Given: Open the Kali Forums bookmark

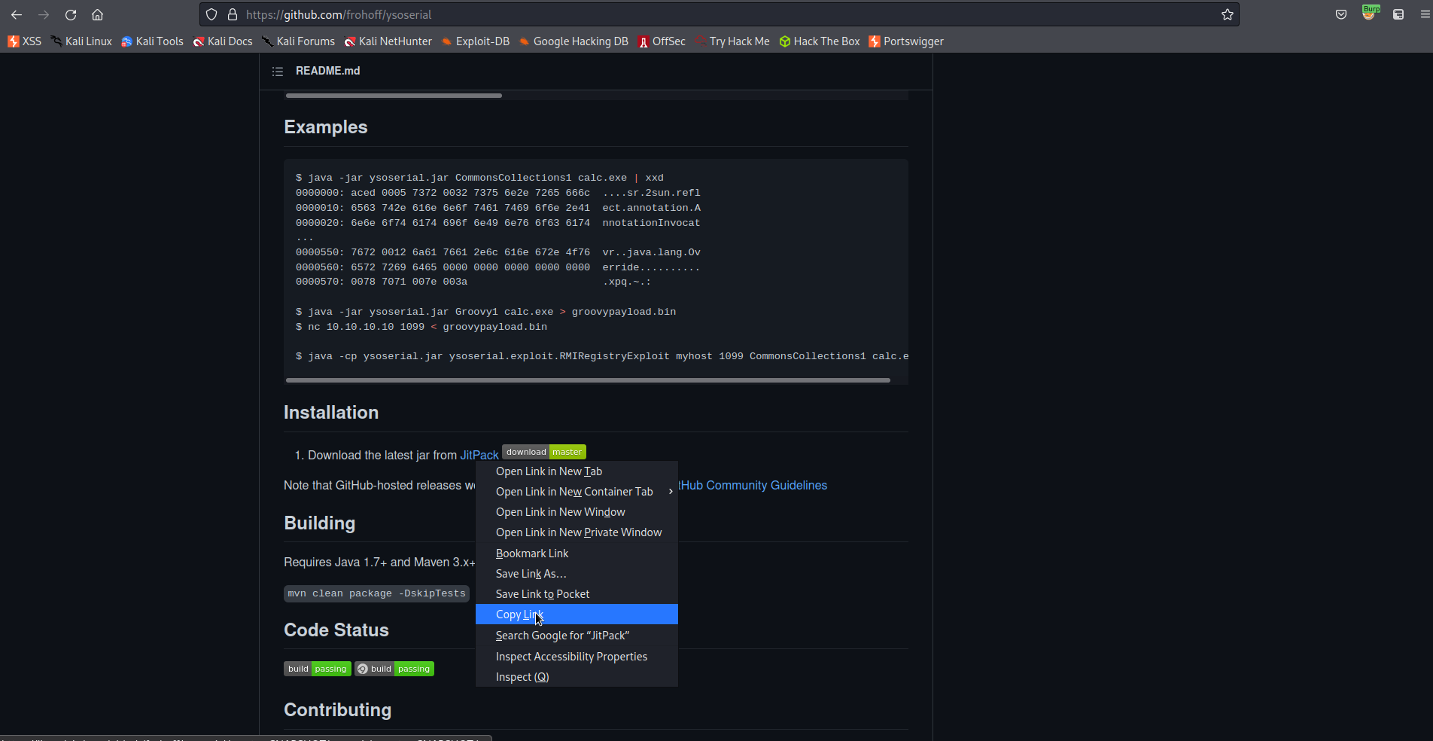Looking at the screenshot, I should [298, 41].
